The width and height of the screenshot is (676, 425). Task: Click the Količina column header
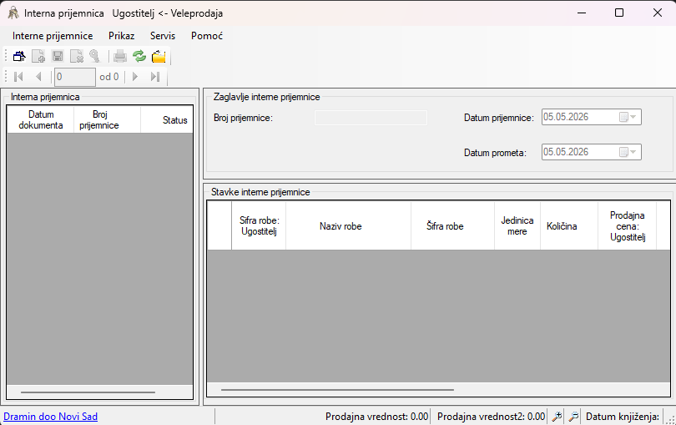coord(569,225)
